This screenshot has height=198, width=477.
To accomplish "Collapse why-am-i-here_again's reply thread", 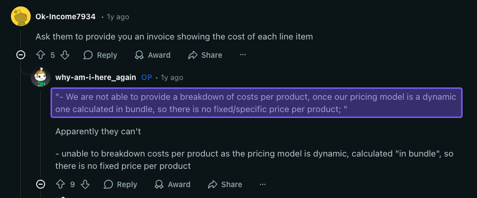I will tap(41, 184).
